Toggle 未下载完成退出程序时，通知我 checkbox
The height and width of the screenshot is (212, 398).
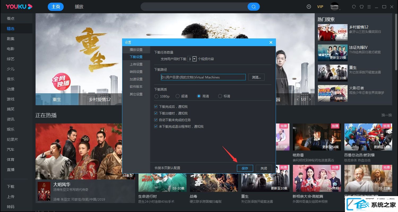pos(156,126)
